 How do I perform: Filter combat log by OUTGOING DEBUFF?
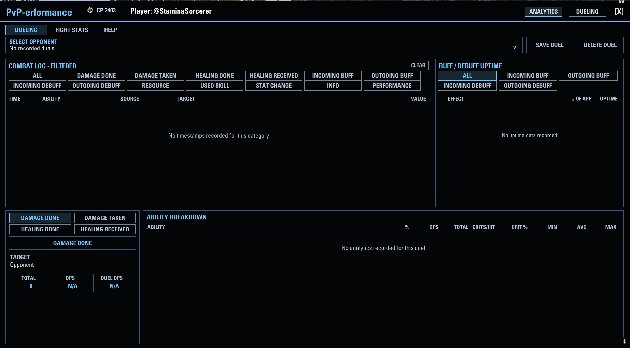pyautogui.click(x=96, y=86)
